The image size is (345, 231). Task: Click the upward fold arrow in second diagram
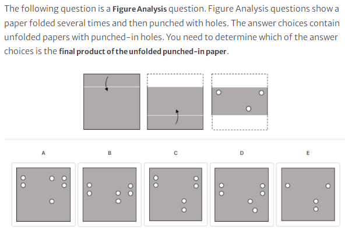[177, 116]
